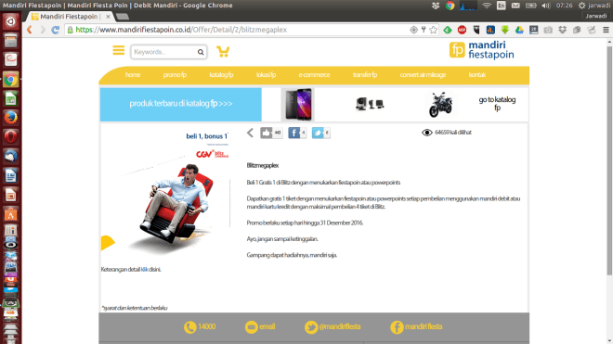Open the Ubuntu dash home icon

pos(10,21)
